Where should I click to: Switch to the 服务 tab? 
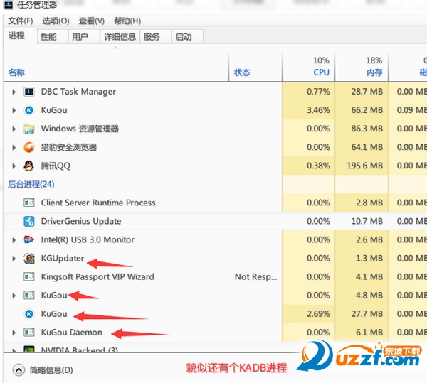tap(155, 36)
